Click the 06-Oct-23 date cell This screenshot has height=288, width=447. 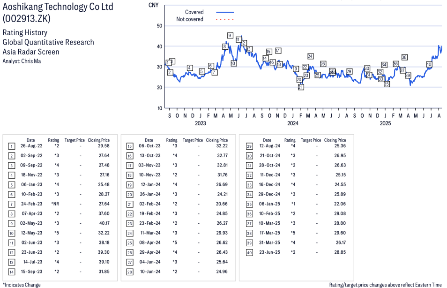(x=149, y=146)
